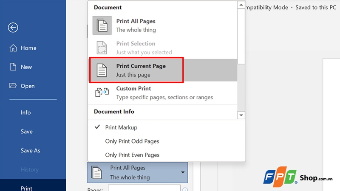Click the New blank document icon
340x191 pixels.
13,67
